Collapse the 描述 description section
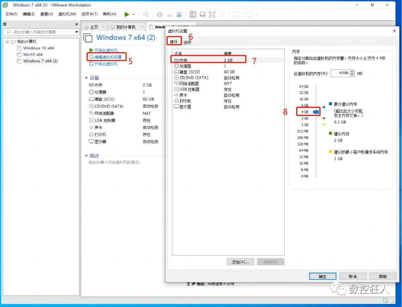Image resolution: width=402 pixels, height=307 pixels. coord(86,156)
